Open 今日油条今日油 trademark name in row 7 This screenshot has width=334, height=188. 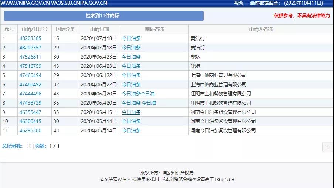(x=138, y=94)
